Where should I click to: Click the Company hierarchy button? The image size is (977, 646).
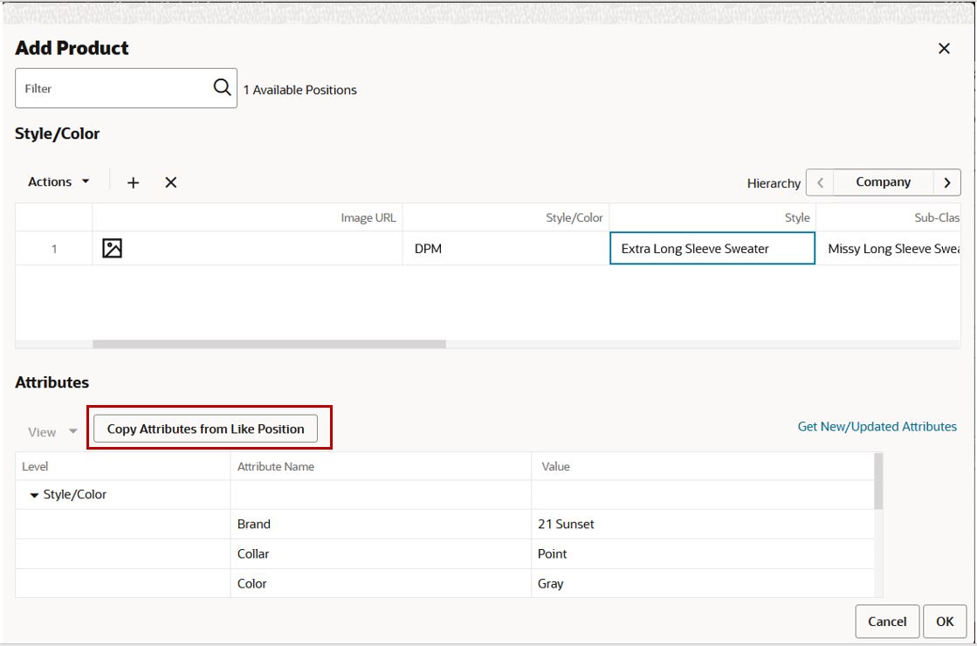tap(883, 182)
